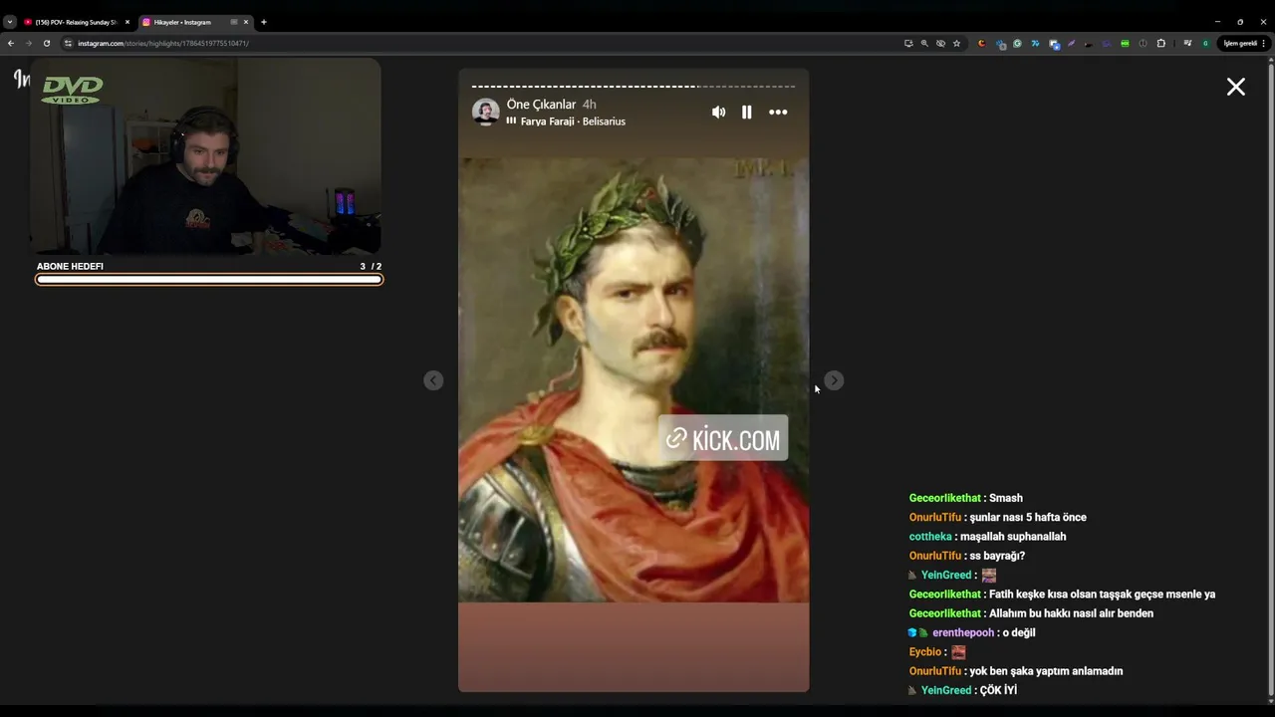1275x717 pixels.
Task: Click the crossed-eye privacy icon in address bar
Action: (940, 43)
